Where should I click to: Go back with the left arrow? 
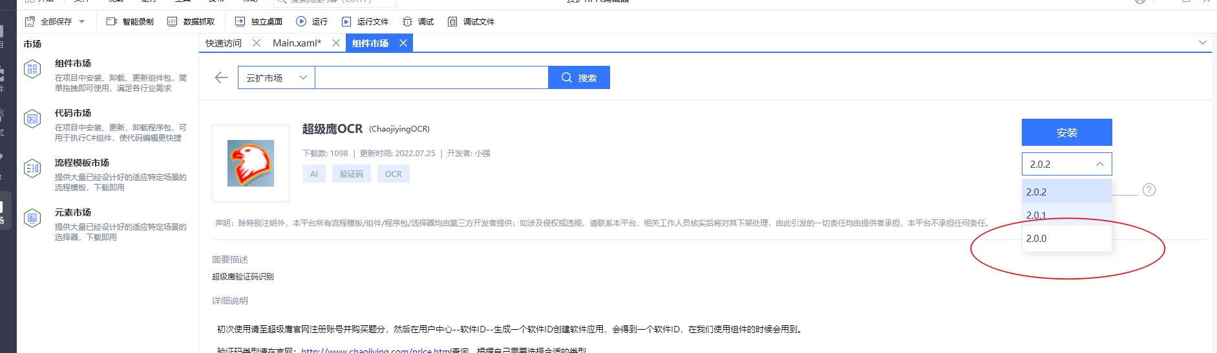pos(221,78)
